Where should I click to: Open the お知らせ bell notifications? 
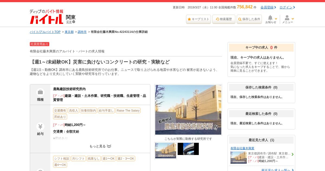click(271, 19)
